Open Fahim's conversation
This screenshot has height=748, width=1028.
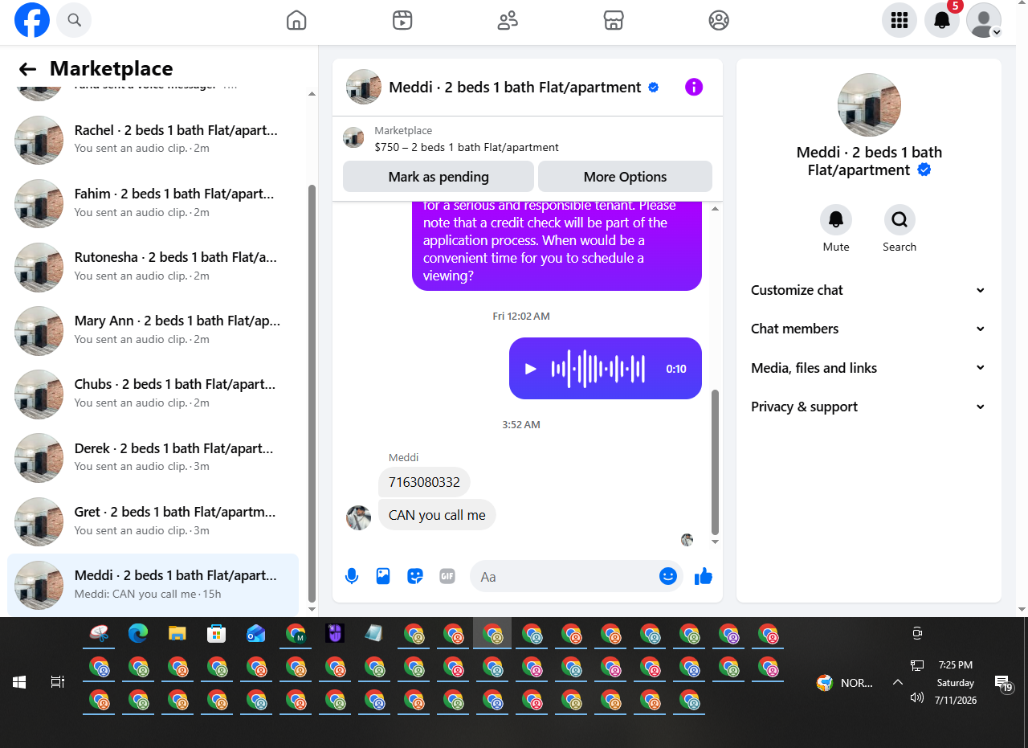tap(153, 202)
